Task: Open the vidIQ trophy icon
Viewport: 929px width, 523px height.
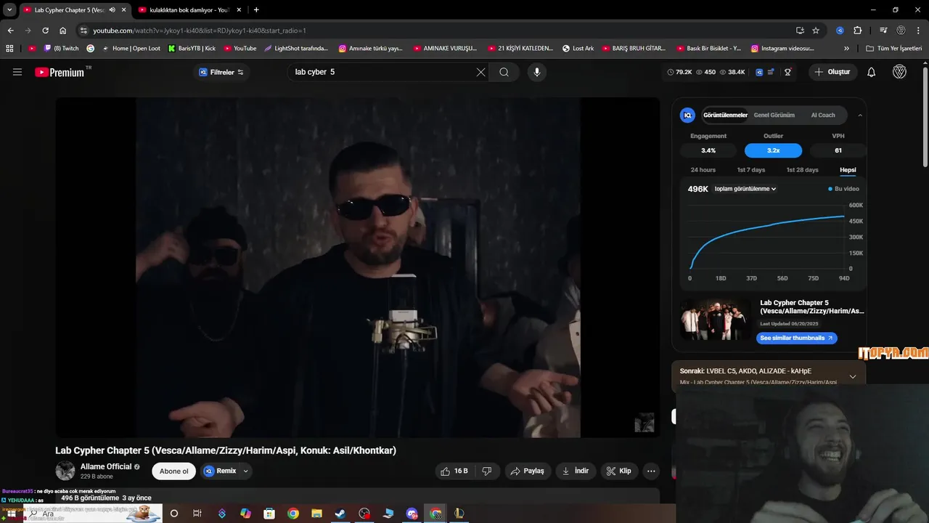Action: click(x=787, y=72)
